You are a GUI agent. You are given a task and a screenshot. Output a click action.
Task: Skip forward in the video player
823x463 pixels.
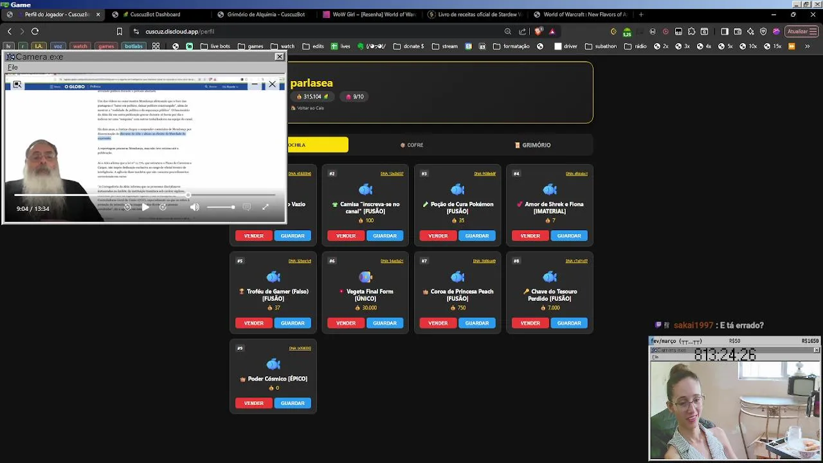click(163, 207)
